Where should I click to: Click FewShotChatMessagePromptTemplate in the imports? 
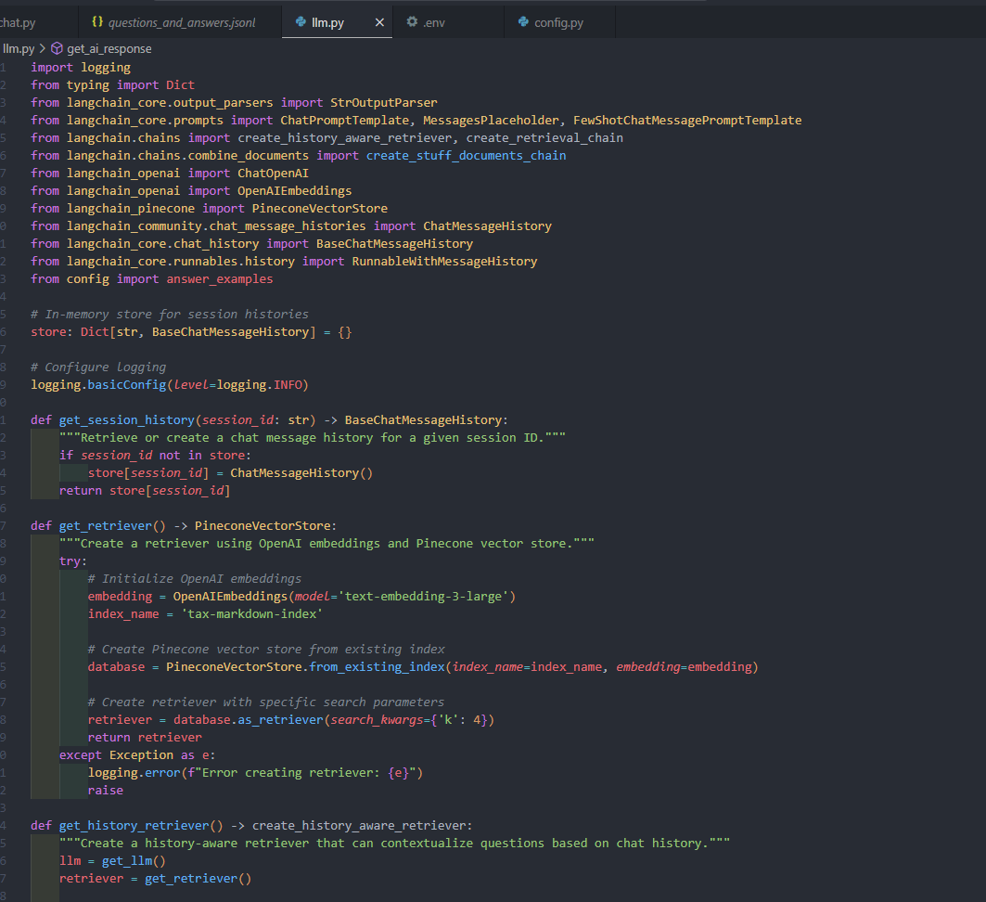coord(687,120)
